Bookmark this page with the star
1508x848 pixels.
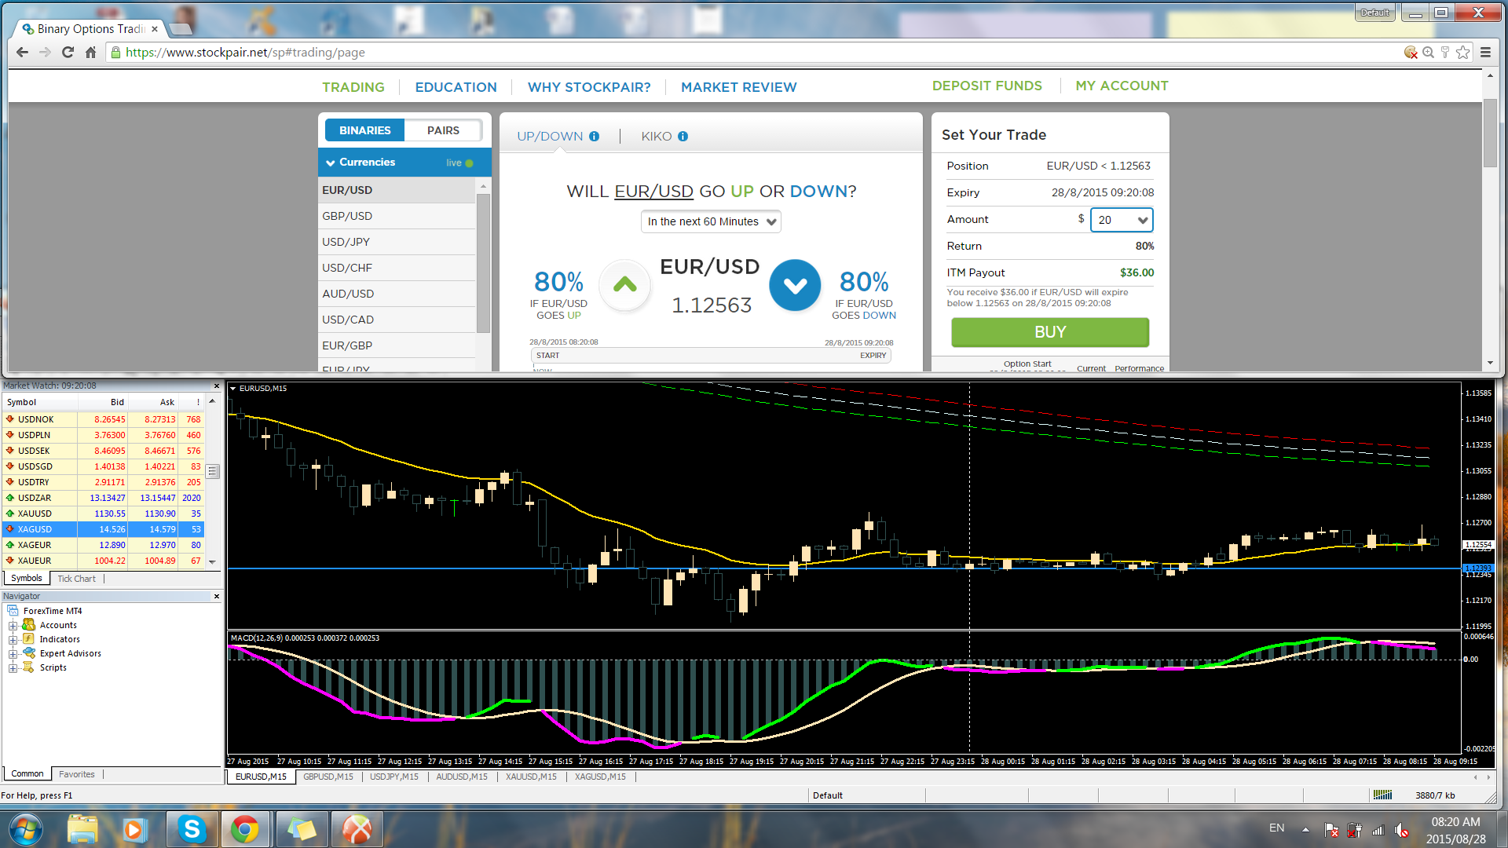pos(1462,53)
